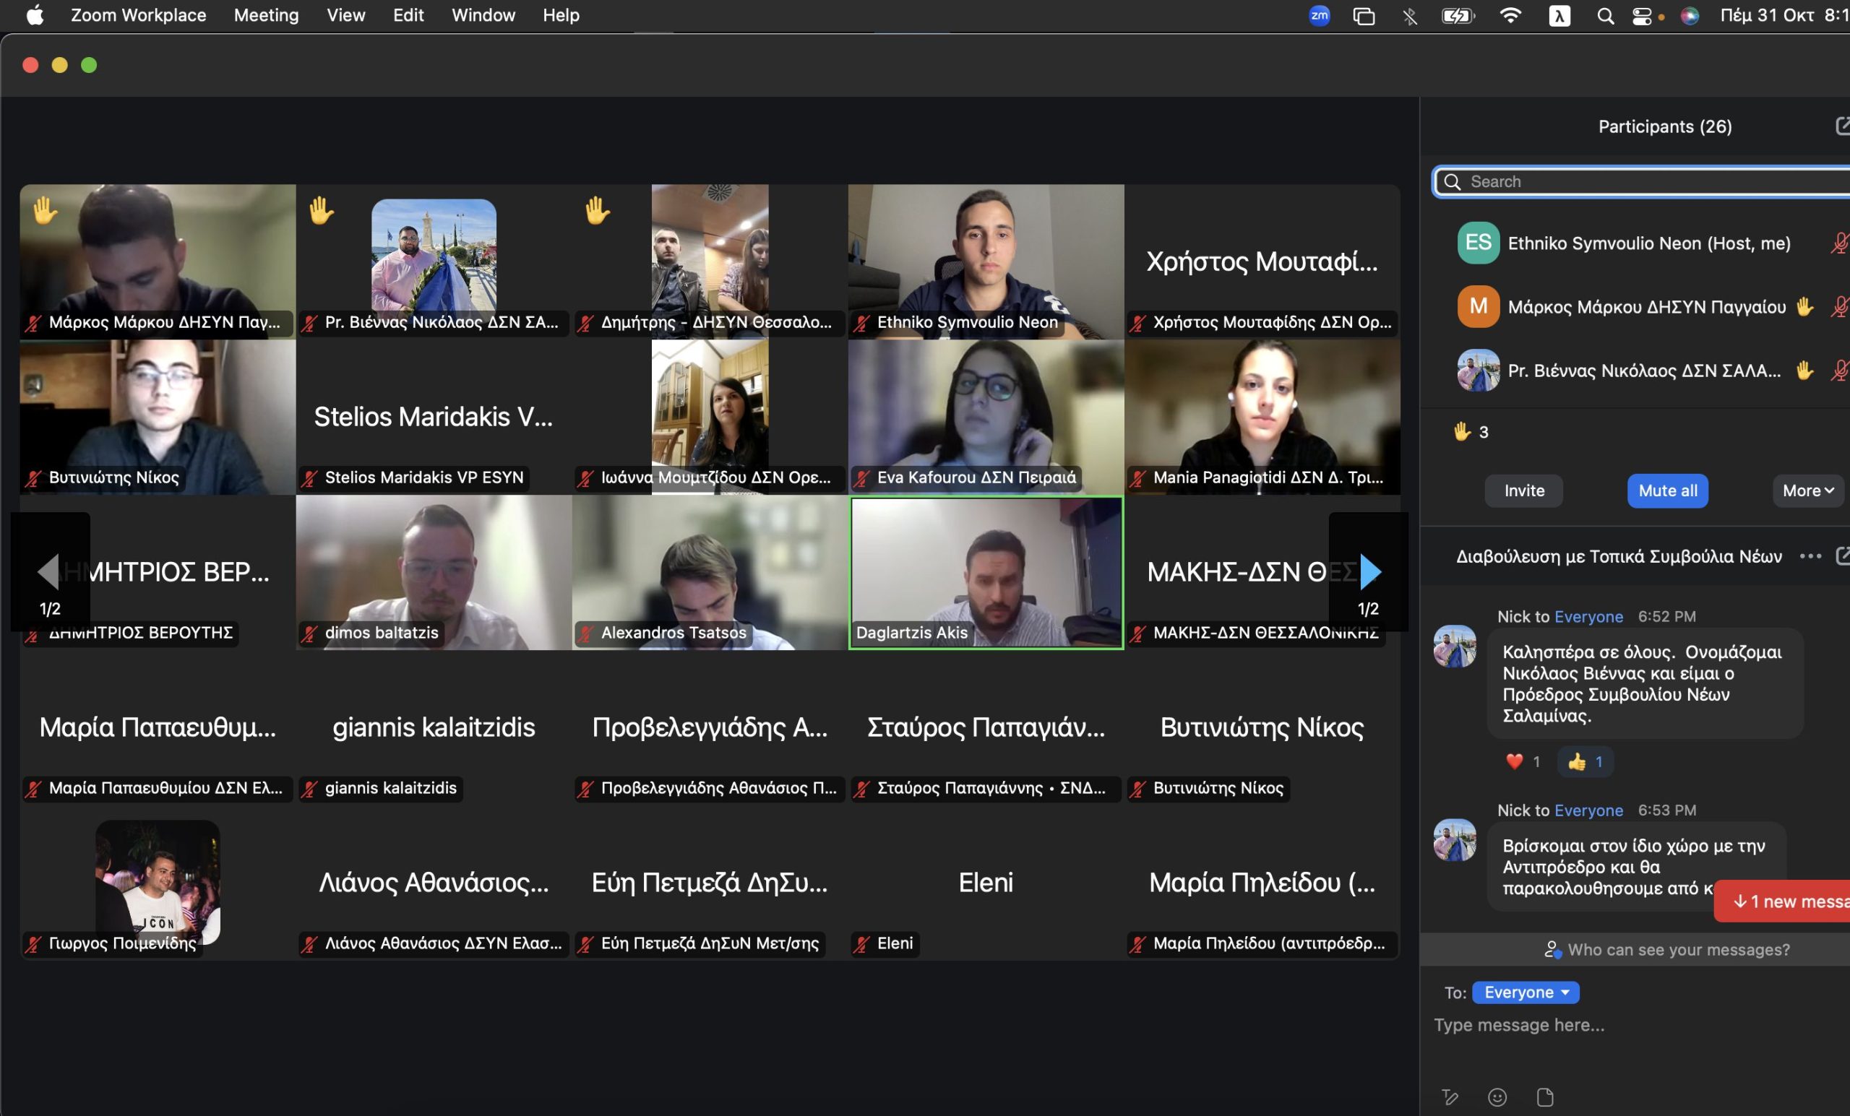Click the Invite button
This screenshot has width=1850, height=1116.
(1523, 491)
